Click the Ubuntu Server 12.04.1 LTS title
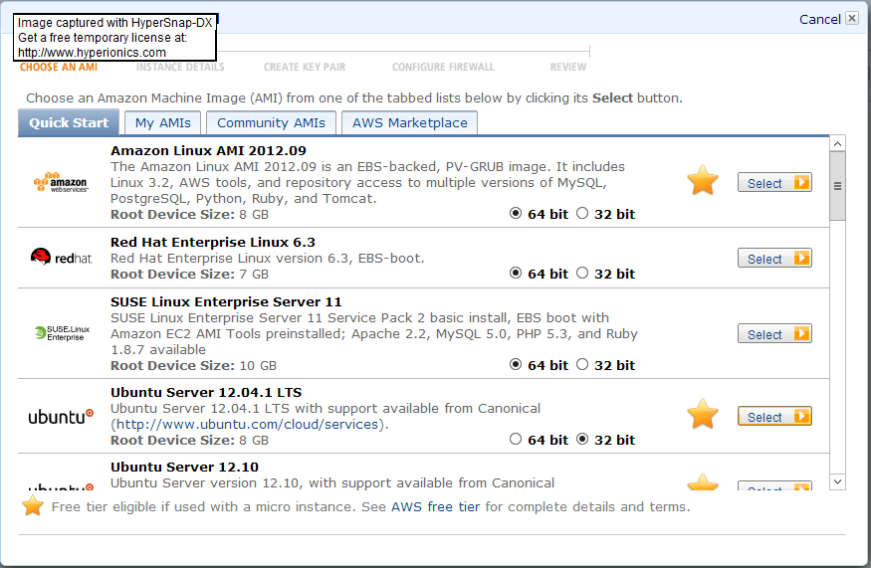 (206, 392)
